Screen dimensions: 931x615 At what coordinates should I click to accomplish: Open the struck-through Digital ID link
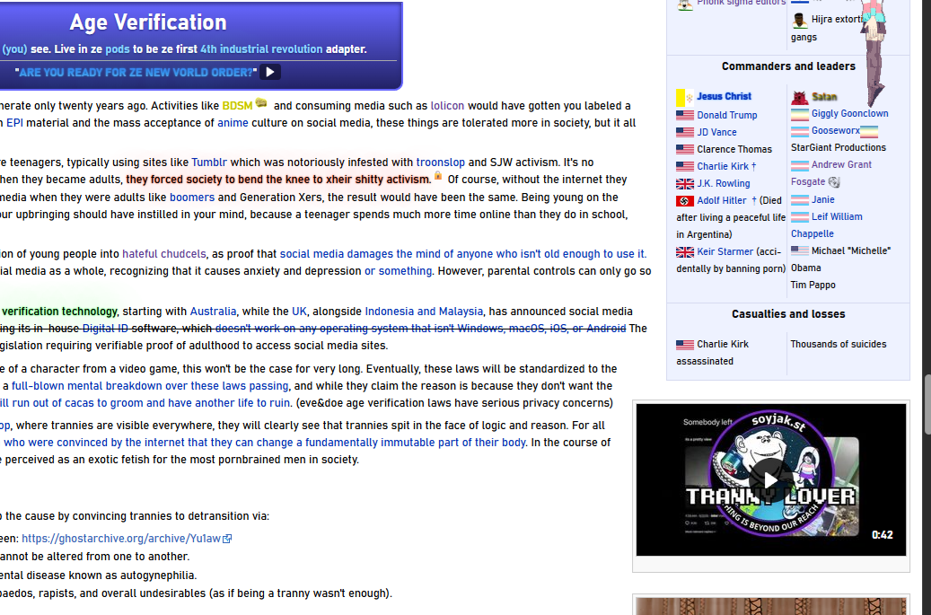point(105,329)
